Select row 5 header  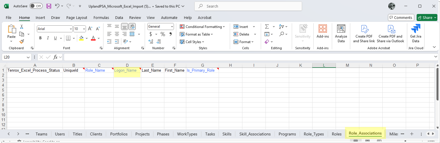(x=3, y=90)
